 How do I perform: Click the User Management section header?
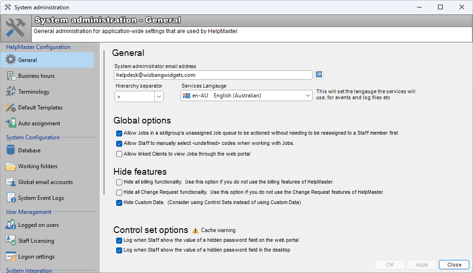28,212
